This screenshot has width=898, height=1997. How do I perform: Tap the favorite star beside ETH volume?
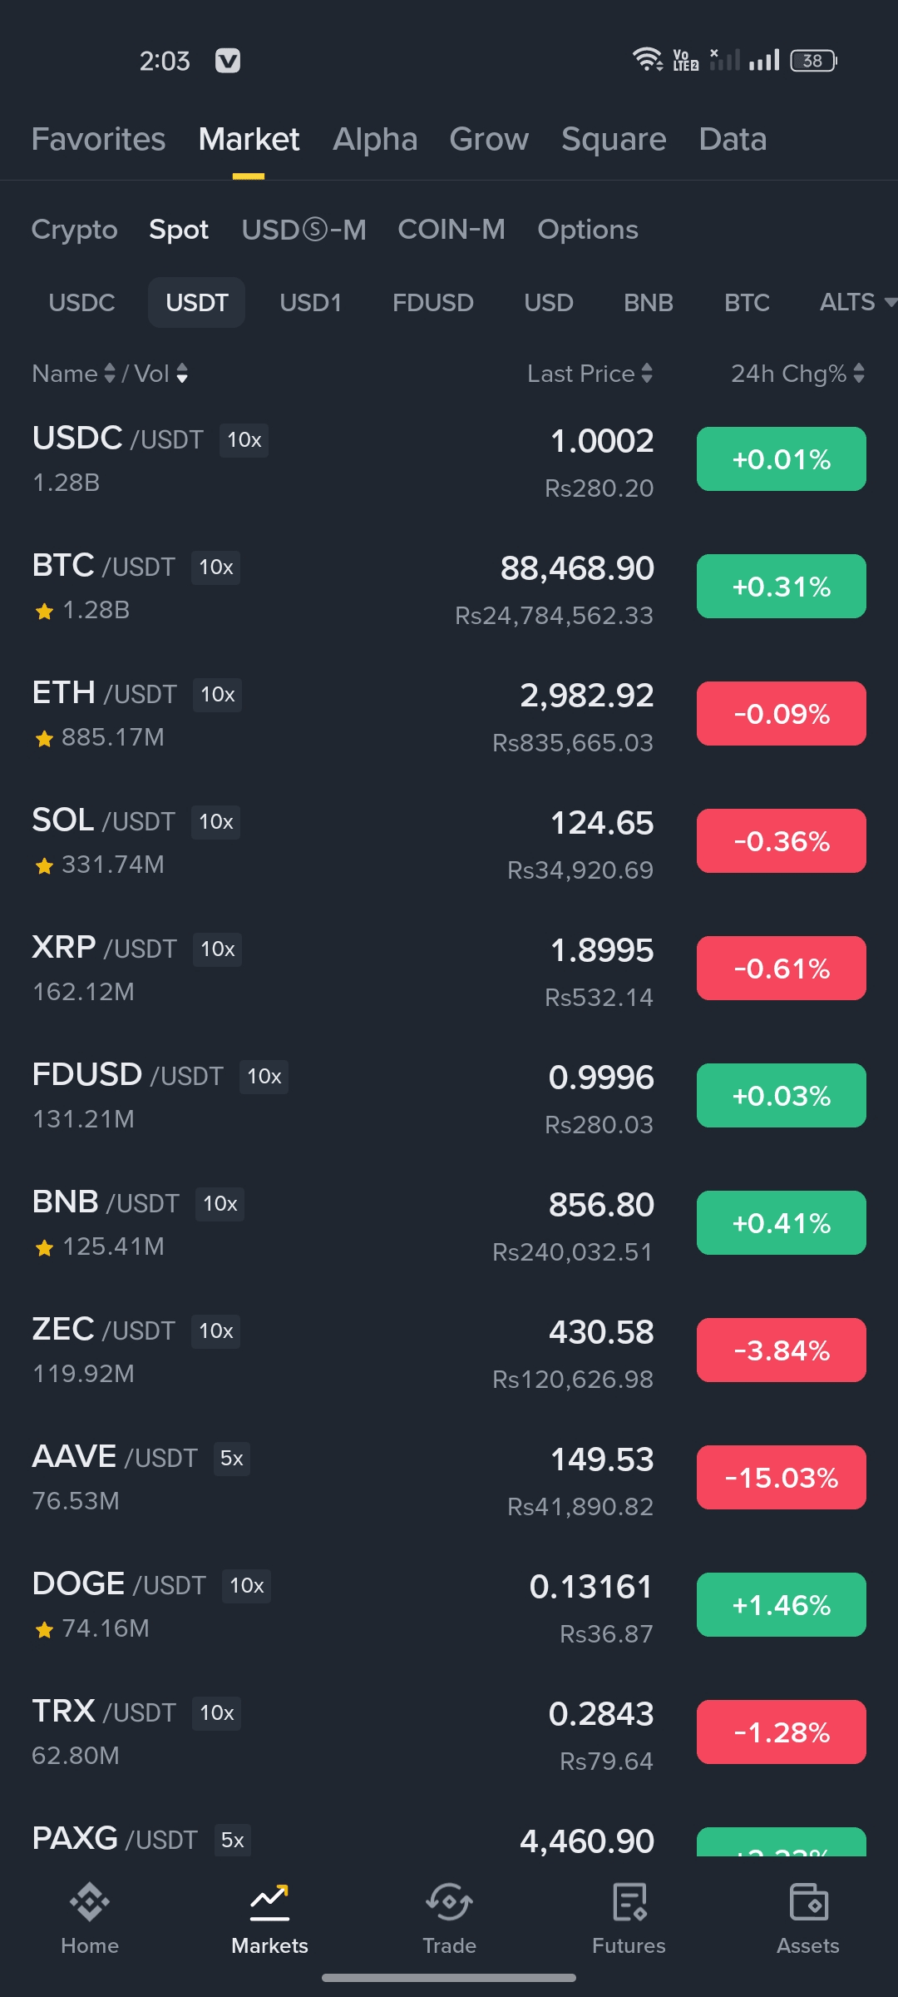[44, 739]
